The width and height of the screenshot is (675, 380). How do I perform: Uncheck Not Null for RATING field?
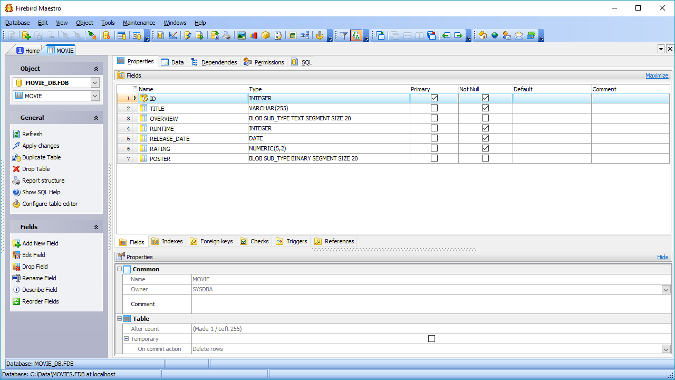click(485, 148)
